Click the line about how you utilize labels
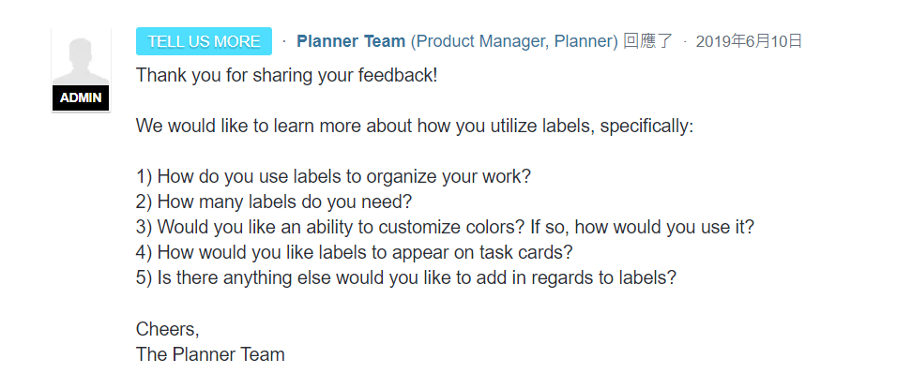The width and height of the screenshot is (912, 389). 415,127
